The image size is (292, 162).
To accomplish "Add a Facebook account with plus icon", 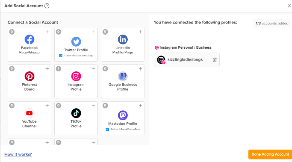I will coord(47,32).
